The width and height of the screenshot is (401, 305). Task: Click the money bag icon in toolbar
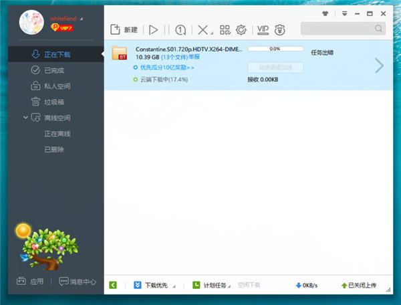(280, 29)
